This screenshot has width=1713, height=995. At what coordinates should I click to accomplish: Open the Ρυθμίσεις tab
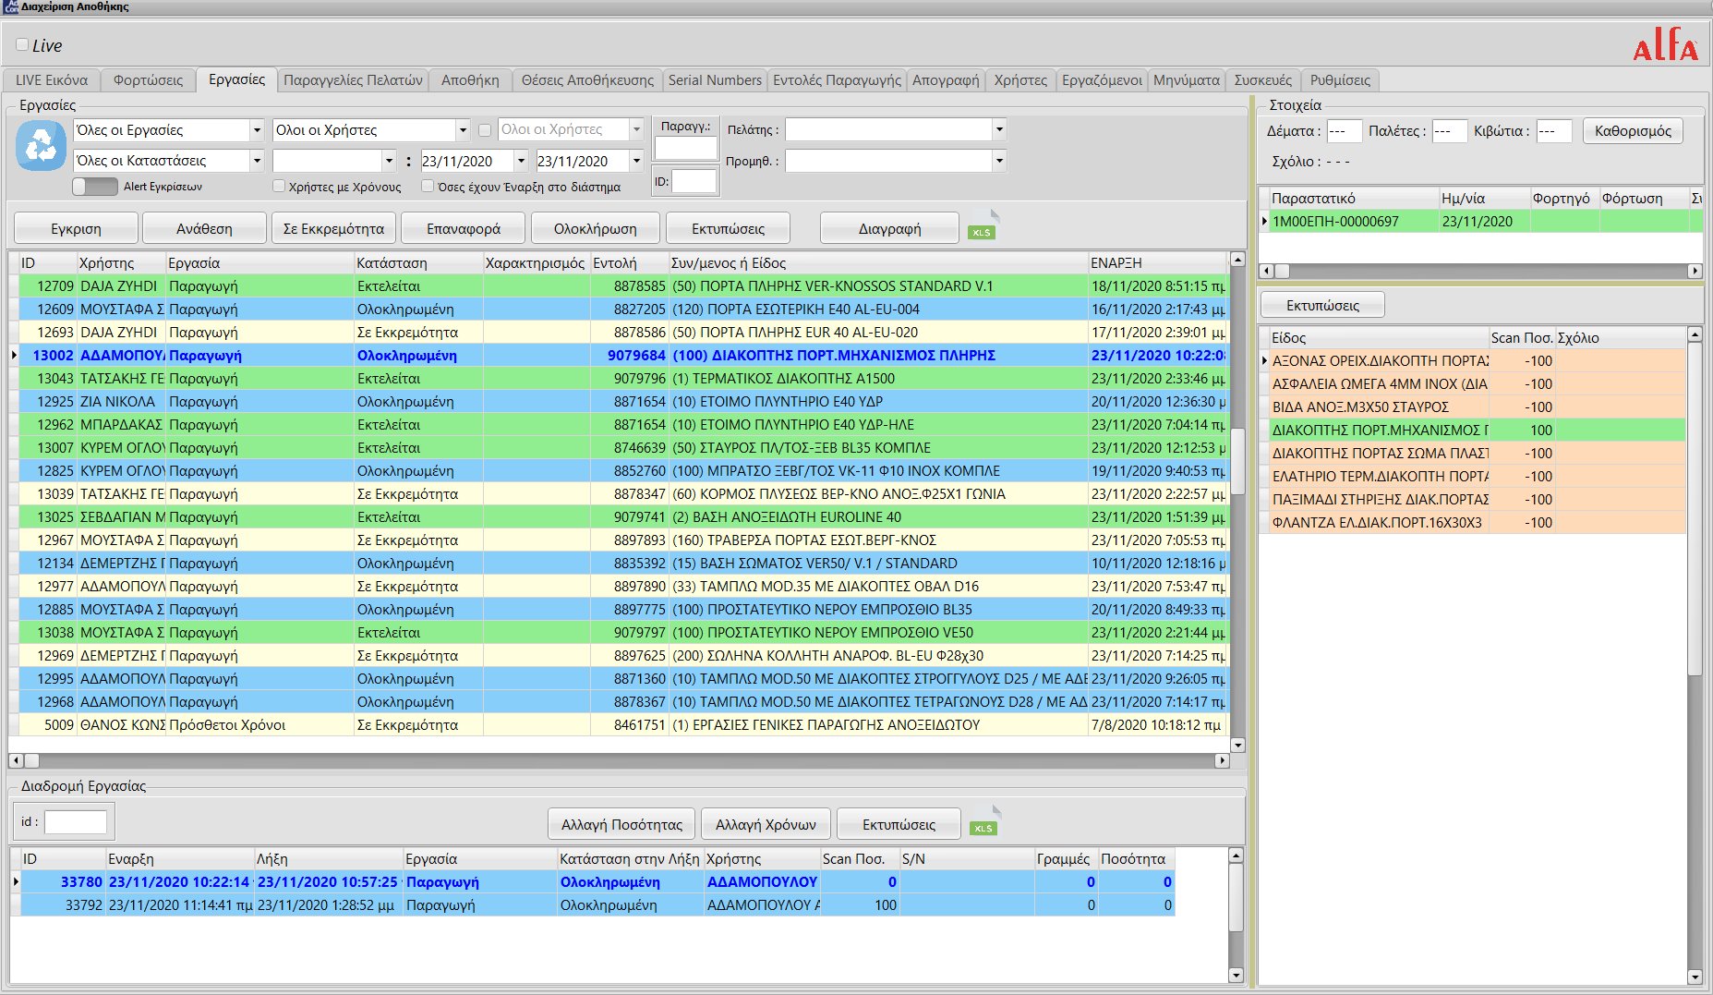[1340, 80]
